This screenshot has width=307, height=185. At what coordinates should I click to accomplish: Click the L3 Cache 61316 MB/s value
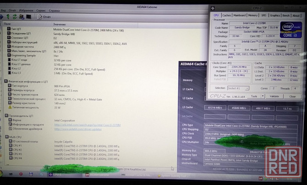[215, 107]
